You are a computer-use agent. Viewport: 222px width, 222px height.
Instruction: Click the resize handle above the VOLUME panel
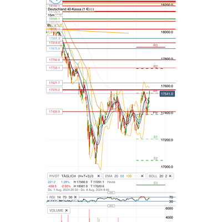point(111,206)
